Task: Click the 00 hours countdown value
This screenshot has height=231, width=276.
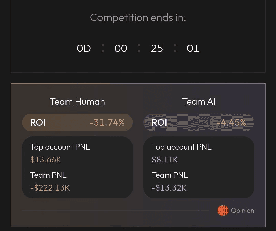Action: coord(121,48)
